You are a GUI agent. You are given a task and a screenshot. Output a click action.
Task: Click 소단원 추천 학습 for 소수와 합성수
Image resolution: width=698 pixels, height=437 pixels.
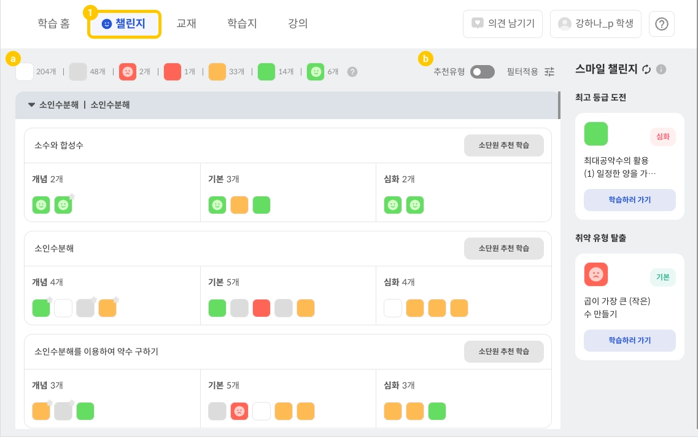tap(503, 145)
